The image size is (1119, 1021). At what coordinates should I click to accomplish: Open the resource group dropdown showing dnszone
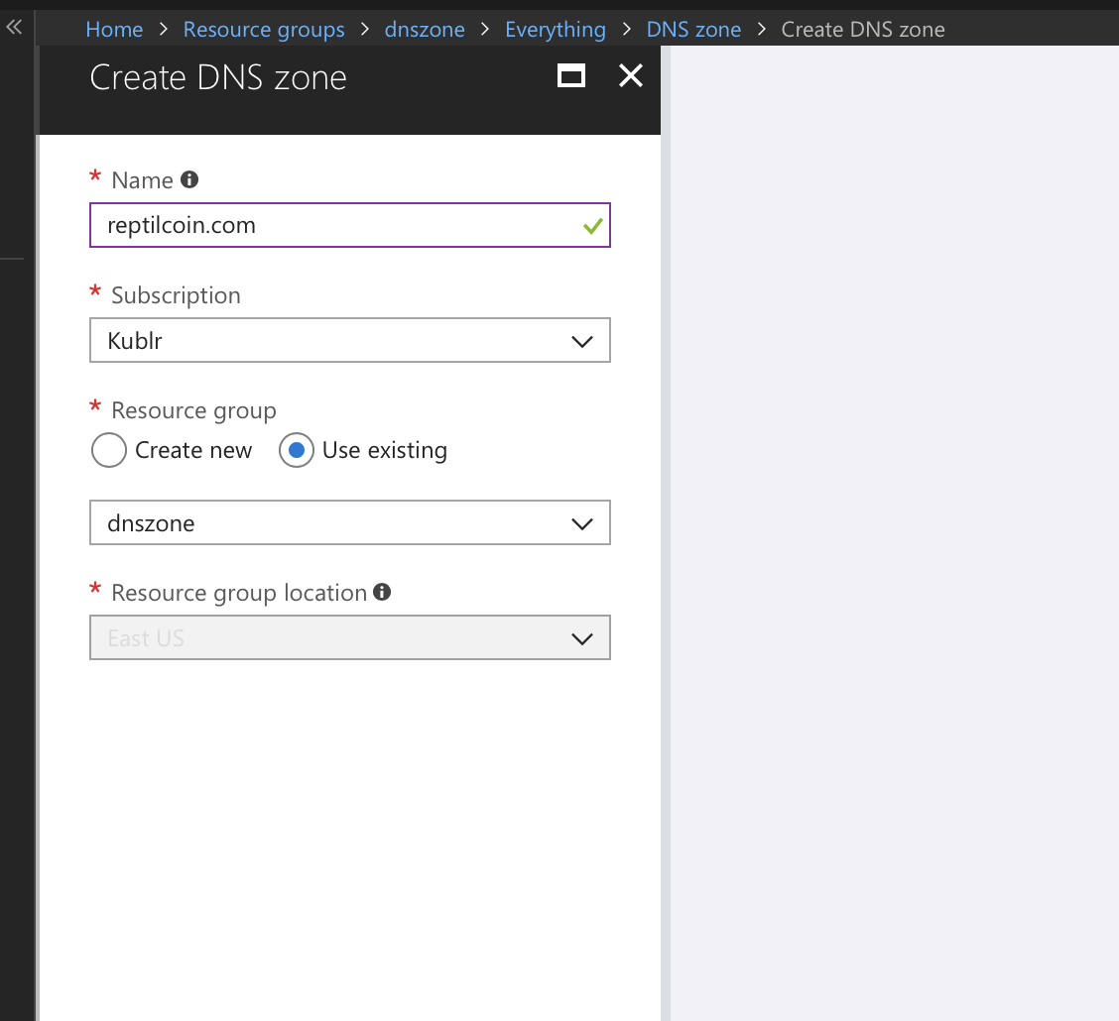click(x=349, y=522)
